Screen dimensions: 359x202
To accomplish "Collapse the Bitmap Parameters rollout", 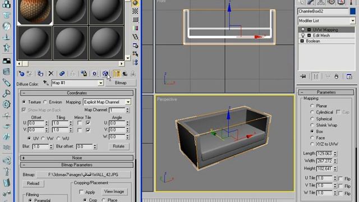I will (77, 165).
